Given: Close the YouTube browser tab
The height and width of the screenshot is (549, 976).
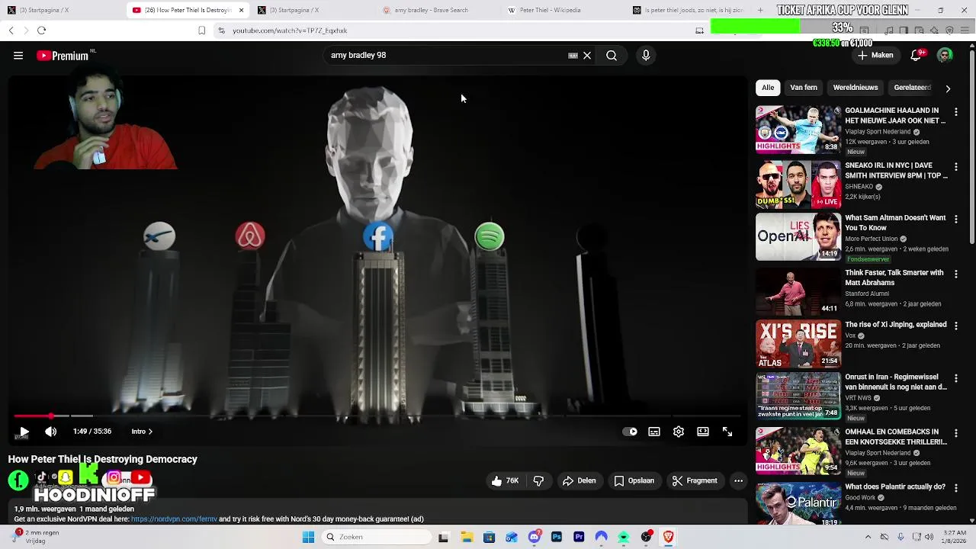Looking at the screenshot, I should point(242,10).
